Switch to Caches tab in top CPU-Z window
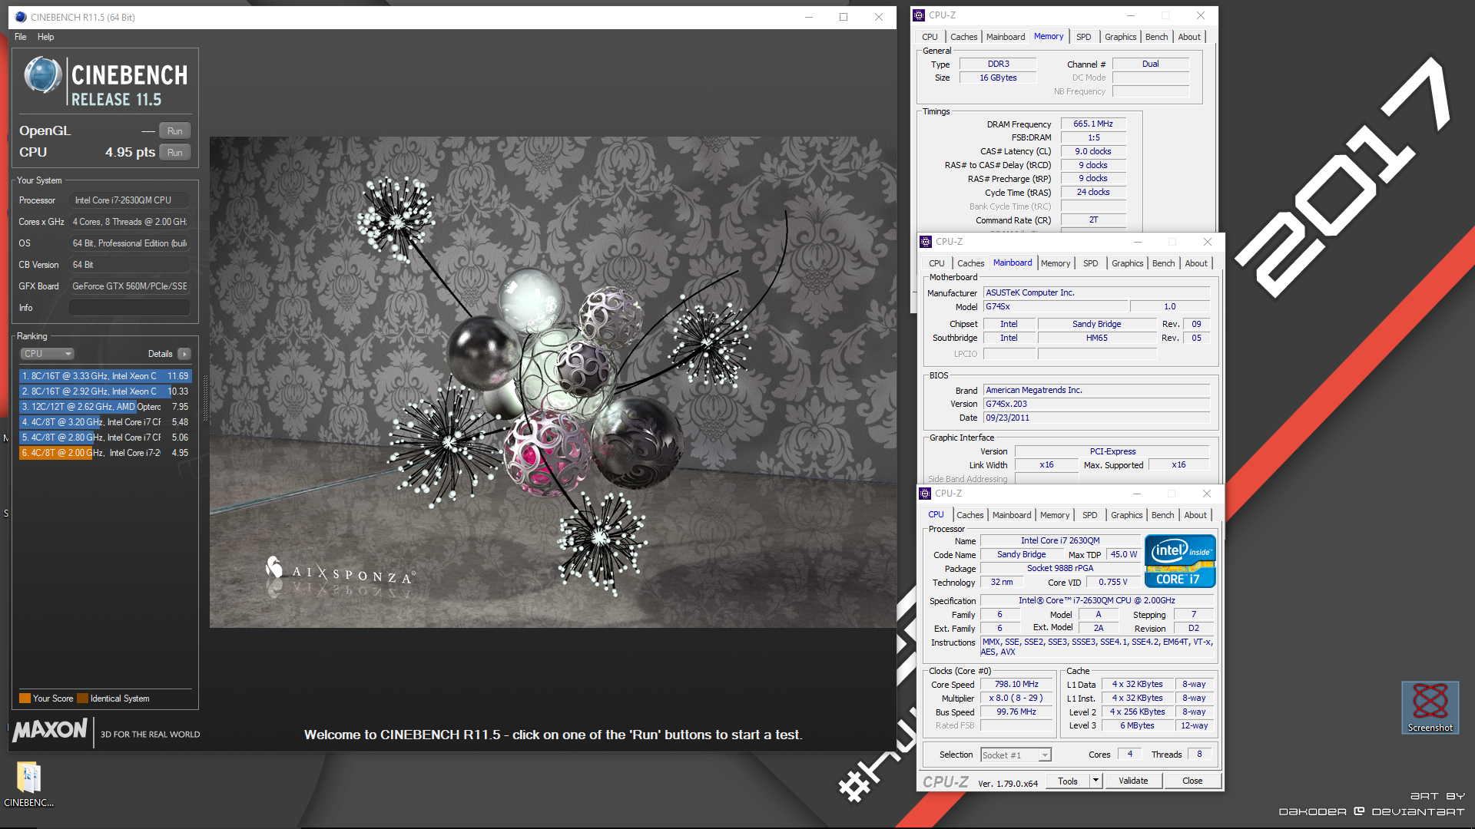The height and width of the screenshot is (829, 1475). 963,37
